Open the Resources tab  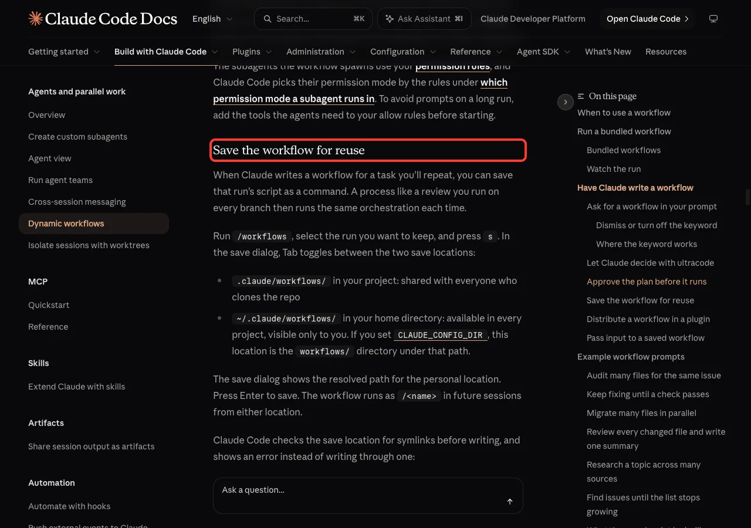[x=666, y=52]
